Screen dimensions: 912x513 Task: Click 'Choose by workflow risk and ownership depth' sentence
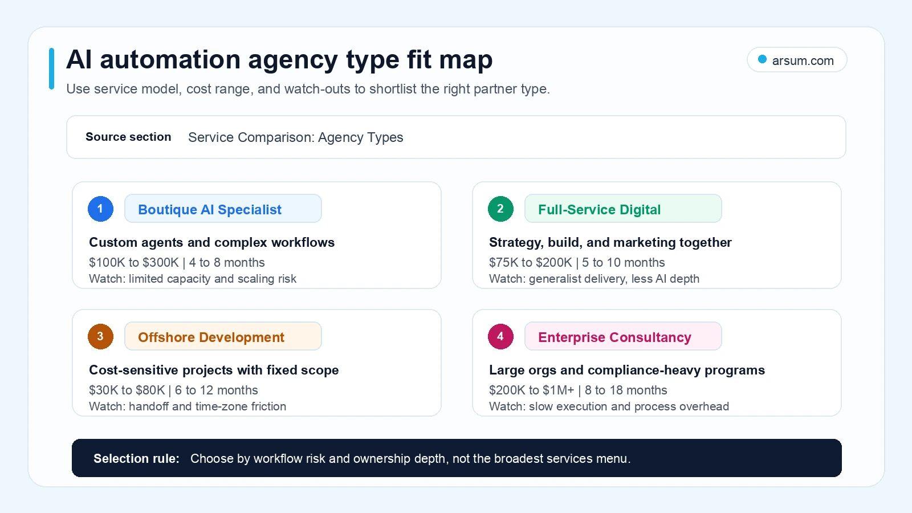410,458
